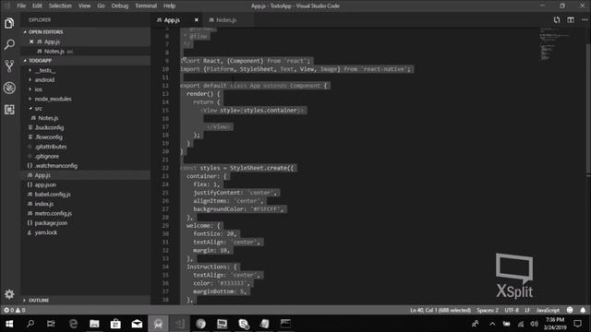Open the Help menu
The image size is (591, 332).
click(169, 6)
